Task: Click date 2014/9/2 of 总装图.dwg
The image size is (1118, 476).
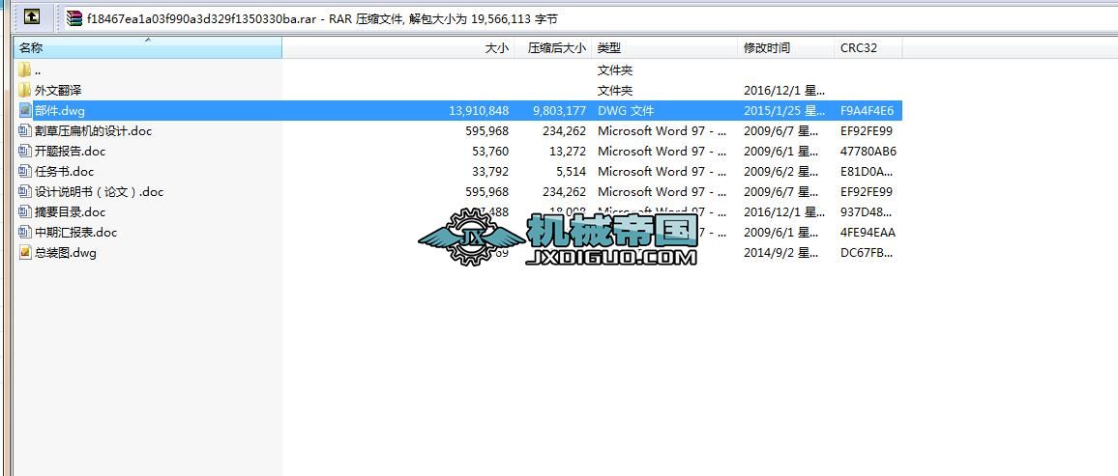Action: tap(780, 253)
